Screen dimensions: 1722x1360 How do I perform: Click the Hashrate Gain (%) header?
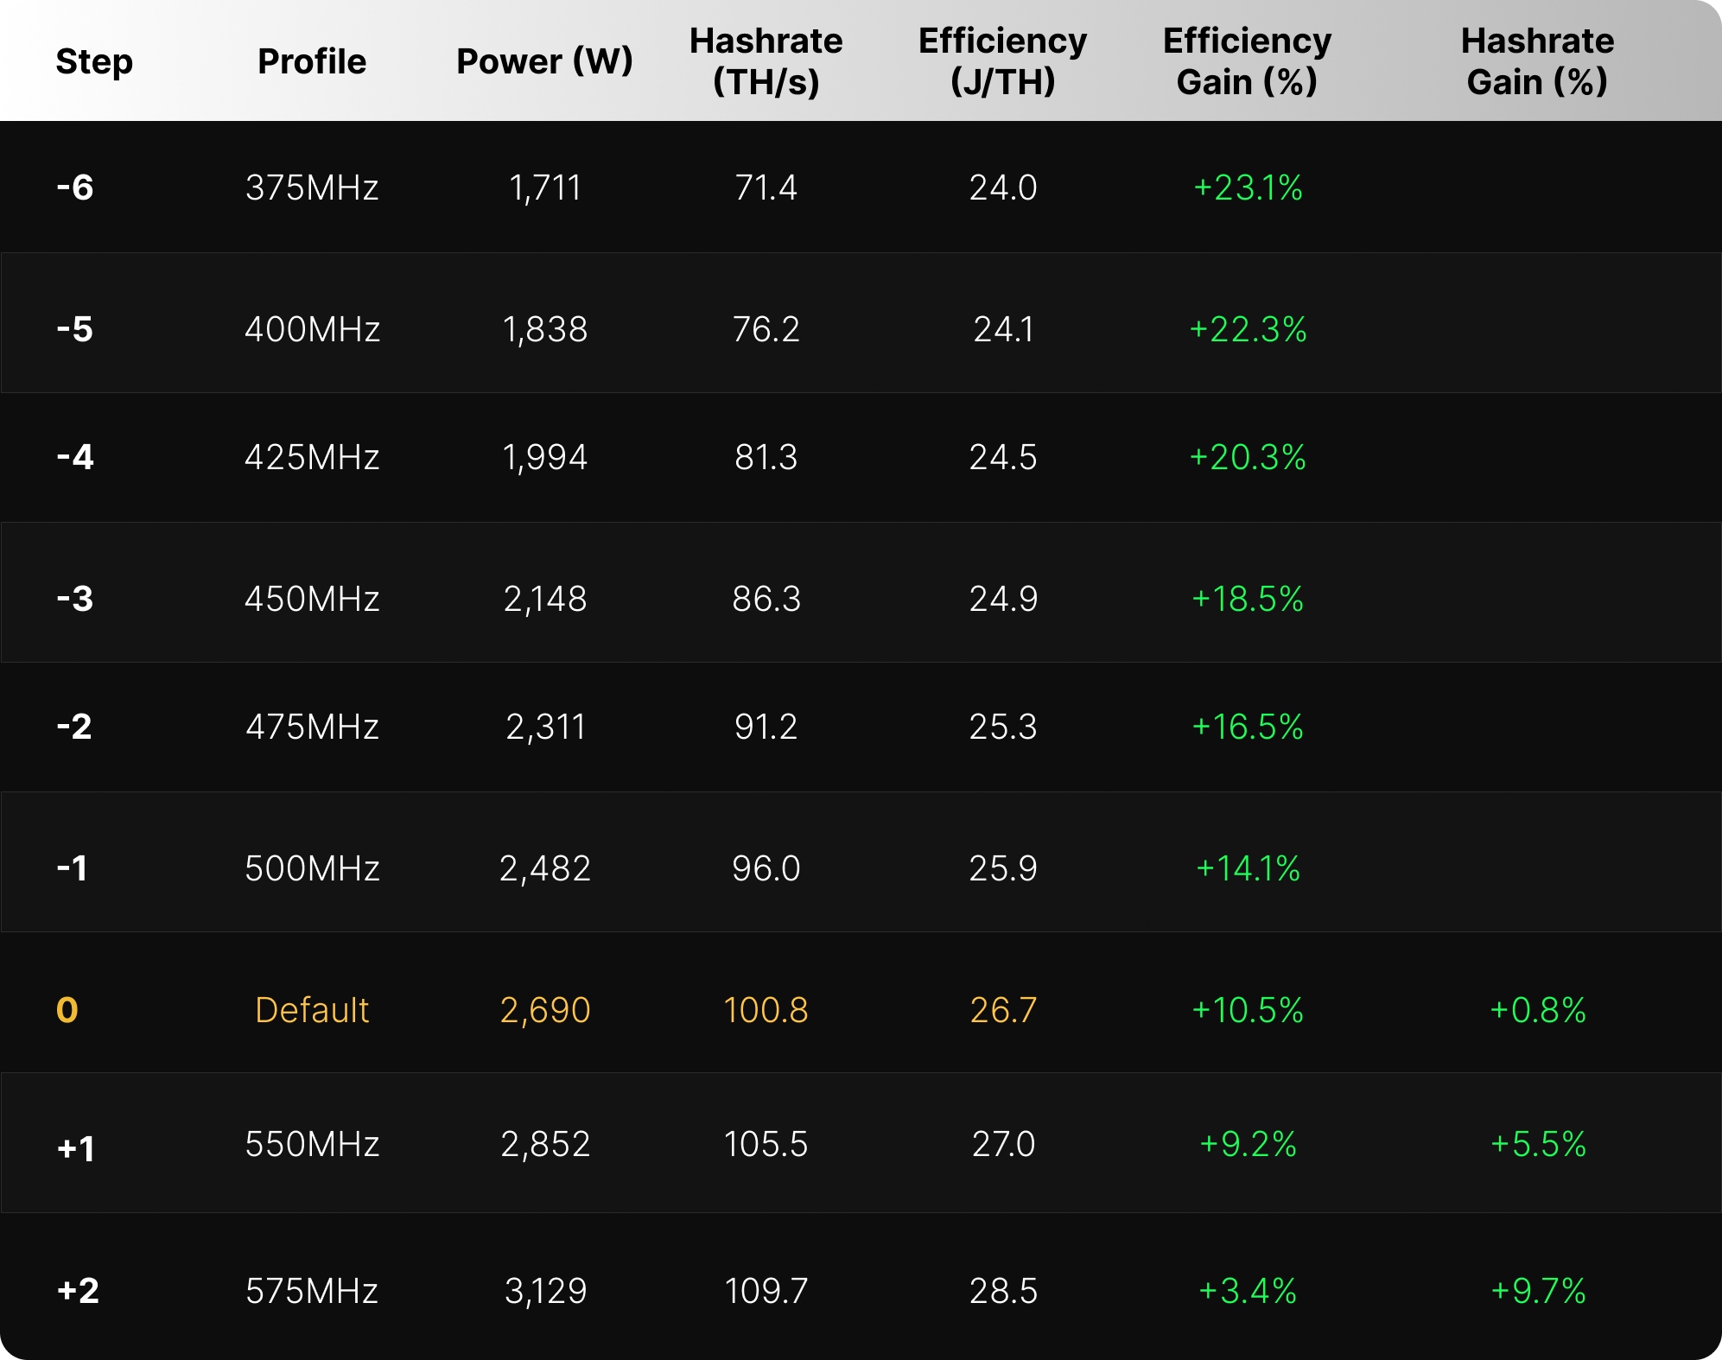(1537, 61)
